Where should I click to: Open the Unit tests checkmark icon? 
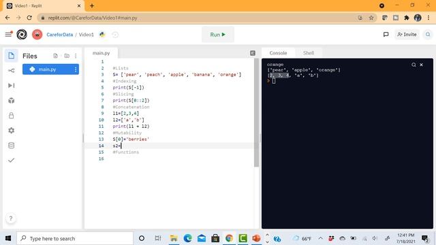pos(11,161)
